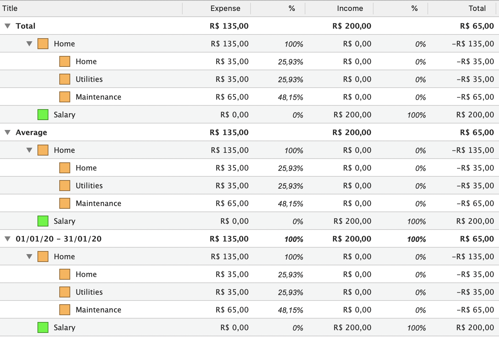Click orange Maintenance swatch in Average group
Viewport: 499px width, 337px height.
click(x=65, y=203)
